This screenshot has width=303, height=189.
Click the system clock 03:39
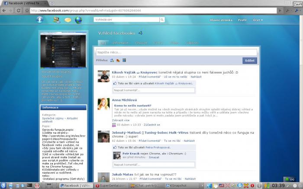point(278,186)
